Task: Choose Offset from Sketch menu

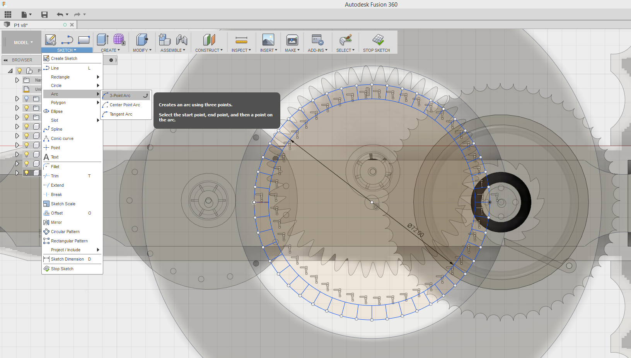Action: coord(72,213)
